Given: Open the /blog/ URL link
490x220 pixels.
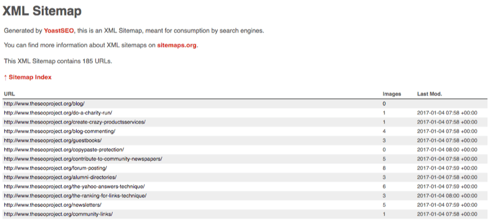Looking at the screenshot, I should (44, 103).
